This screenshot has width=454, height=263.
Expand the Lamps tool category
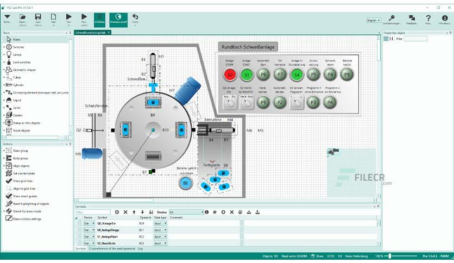4,54
